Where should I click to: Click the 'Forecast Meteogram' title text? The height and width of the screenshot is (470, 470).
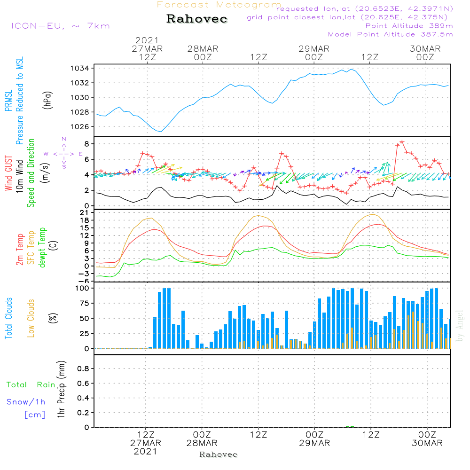(219, 5)
